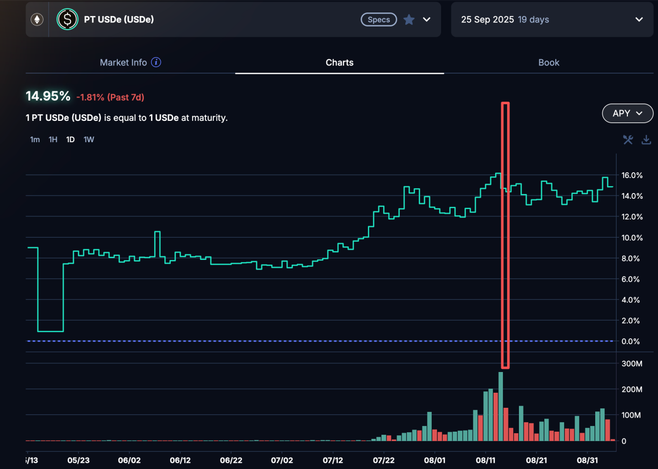This screenshot has width=658, height=469.
Task: Click the red highlighted region on the chart
Action: [505, 233]
